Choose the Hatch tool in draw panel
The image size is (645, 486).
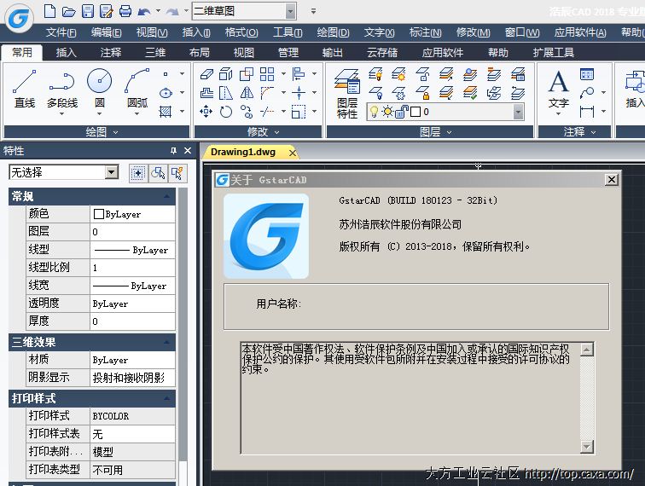(x=166, y=112)
